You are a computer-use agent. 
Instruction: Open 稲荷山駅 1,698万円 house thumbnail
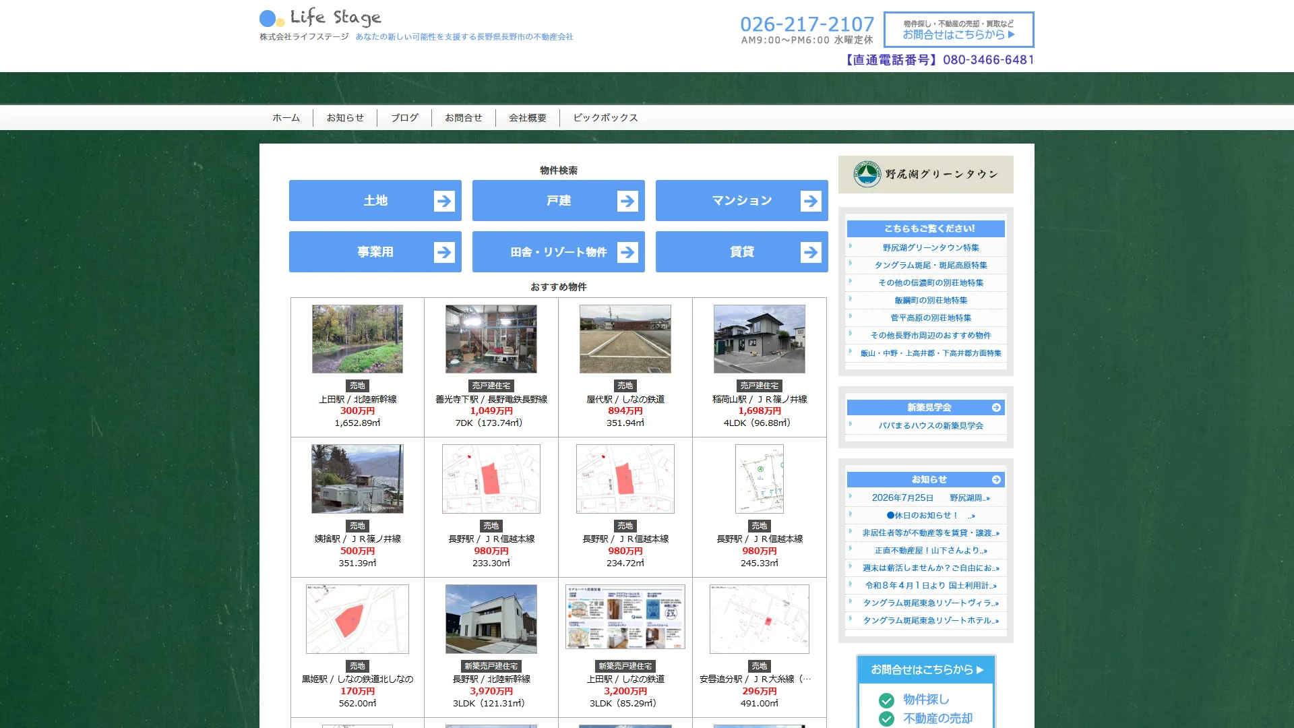tap(760, 339)
